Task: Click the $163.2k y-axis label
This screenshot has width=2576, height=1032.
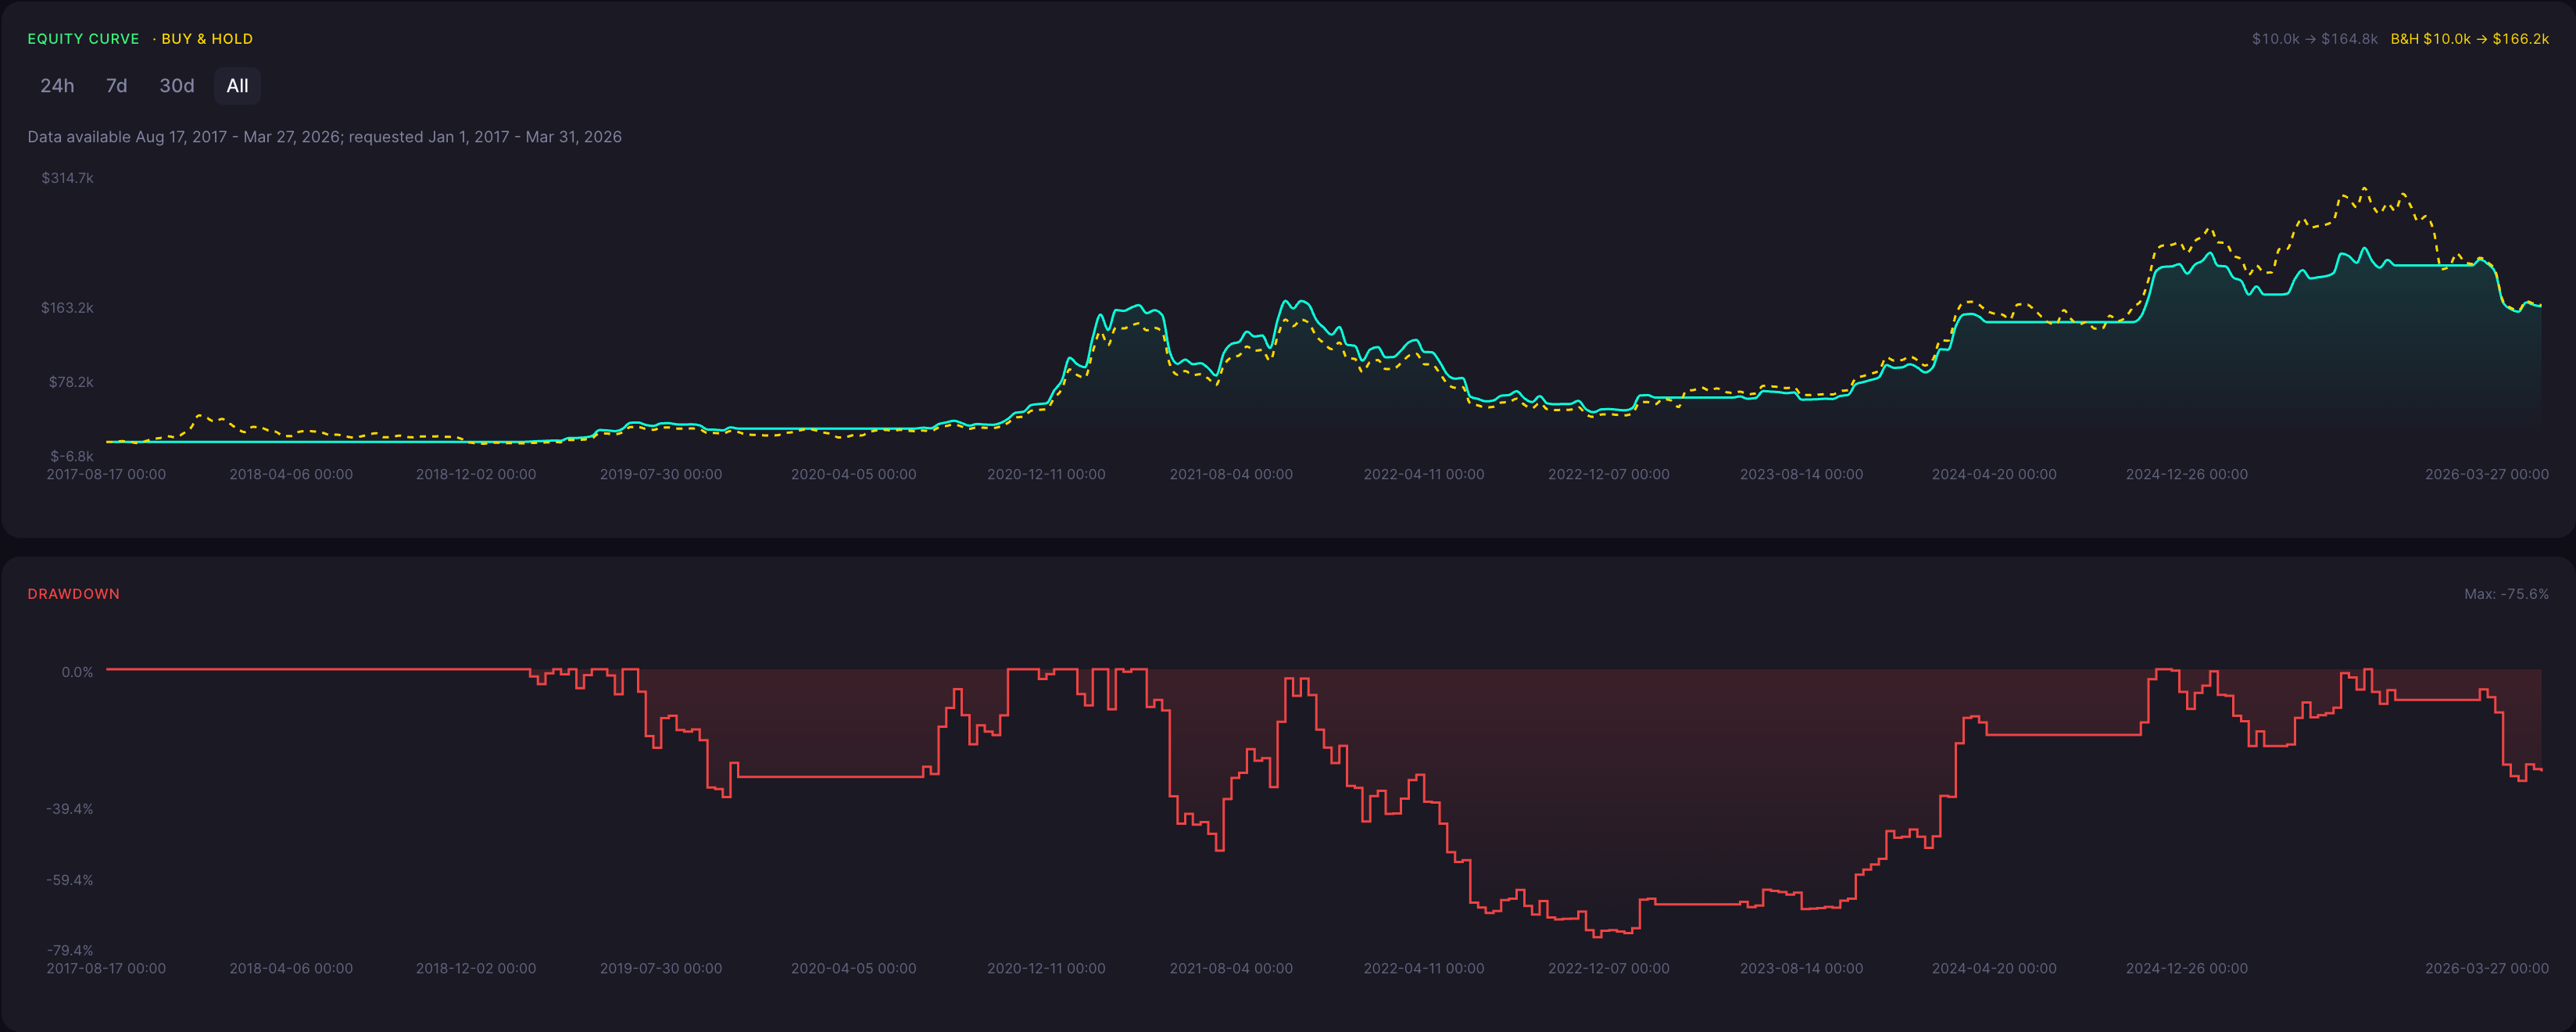Action: 67,308
